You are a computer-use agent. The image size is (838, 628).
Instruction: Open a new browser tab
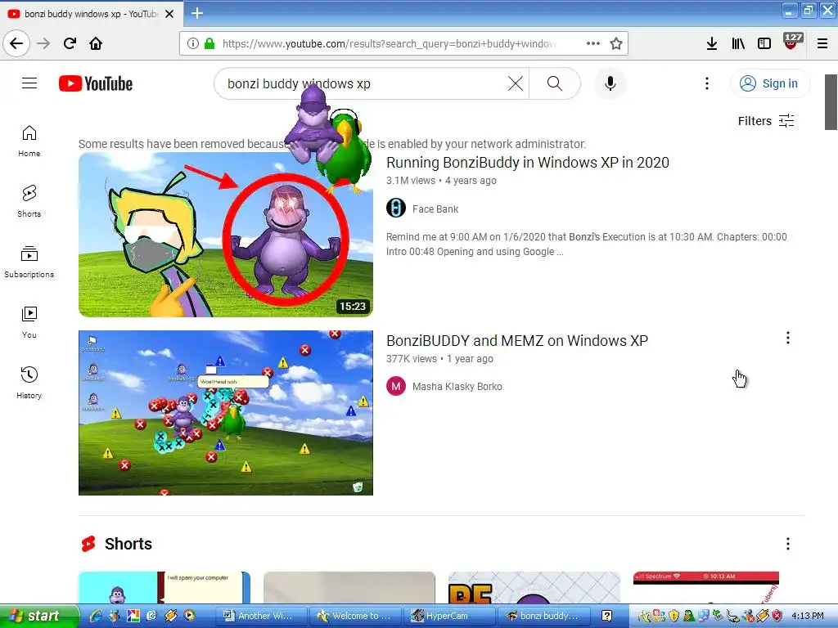click(x=197, y=13)
